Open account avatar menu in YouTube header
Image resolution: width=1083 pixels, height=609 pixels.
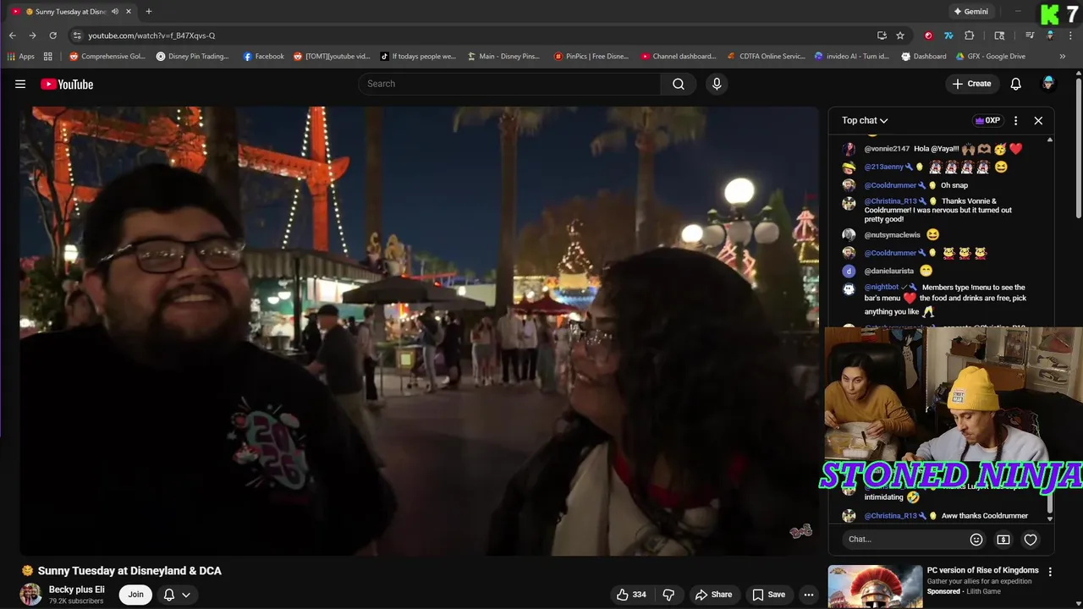(1048, 83)
